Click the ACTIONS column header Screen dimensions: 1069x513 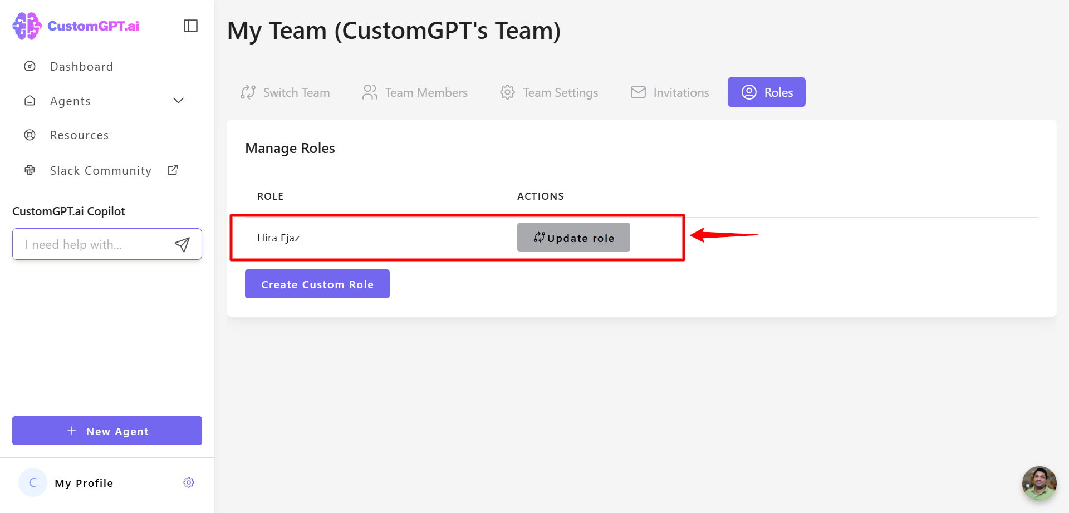point(541,196)
